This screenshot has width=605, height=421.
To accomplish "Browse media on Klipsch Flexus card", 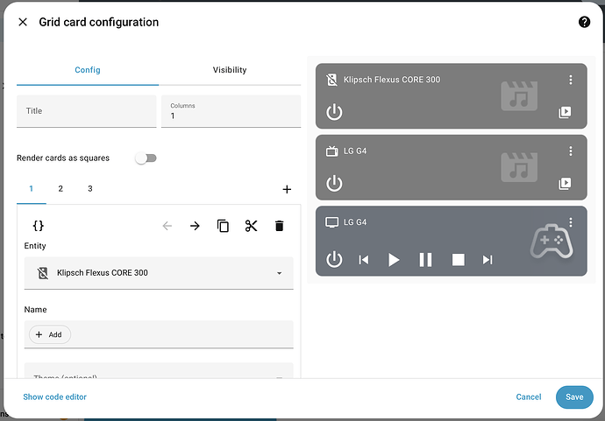I will coord(566,112).
